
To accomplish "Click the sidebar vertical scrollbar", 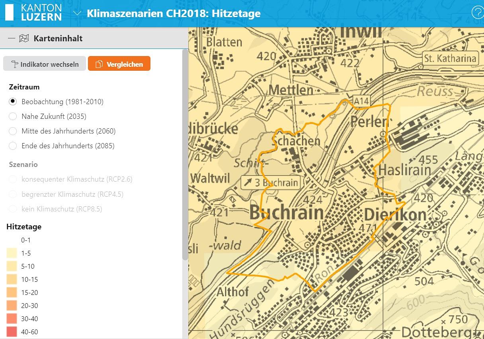I will [185, 155].
